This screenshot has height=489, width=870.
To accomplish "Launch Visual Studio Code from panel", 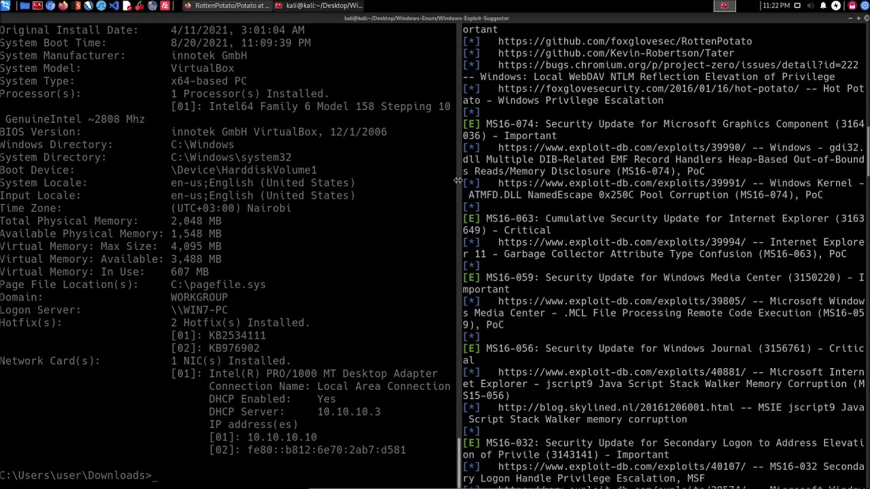I will click(114, 5).
